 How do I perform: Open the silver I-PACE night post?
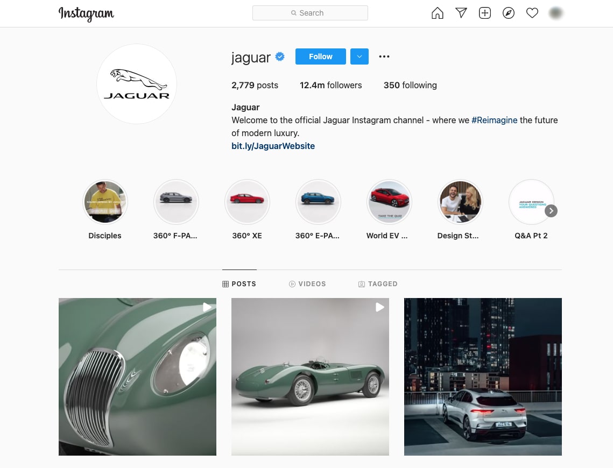click(483, 377)
